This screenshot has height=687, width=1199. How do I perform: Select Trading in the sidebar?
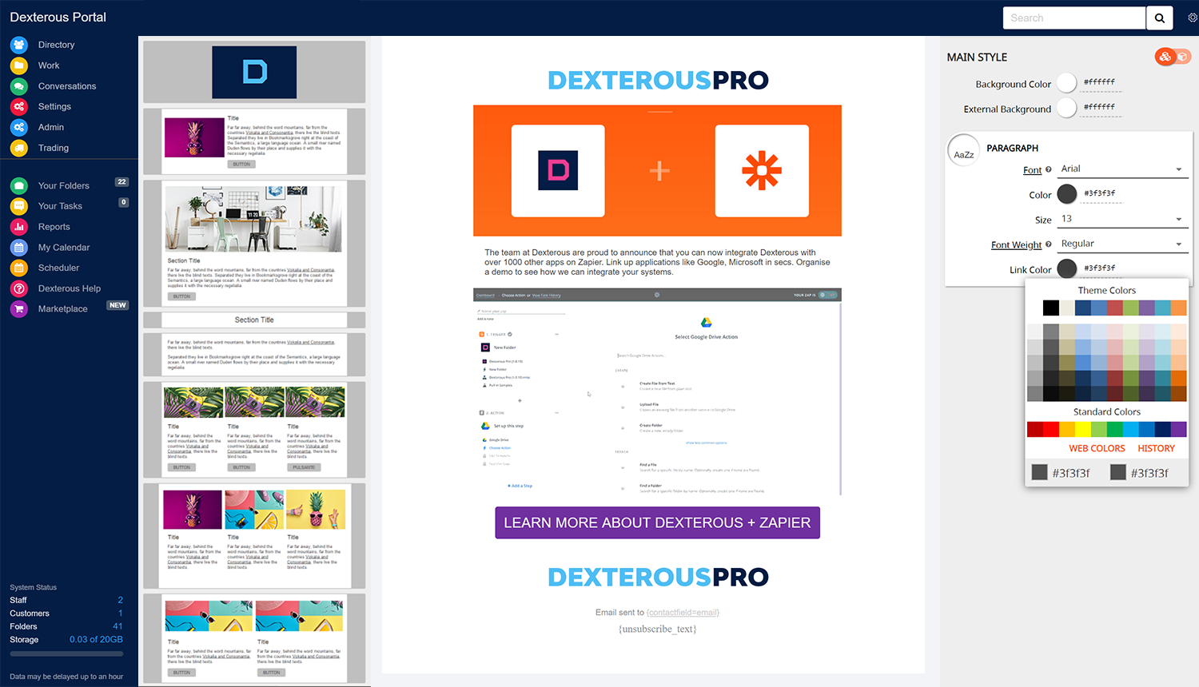(x=54, y=148)
